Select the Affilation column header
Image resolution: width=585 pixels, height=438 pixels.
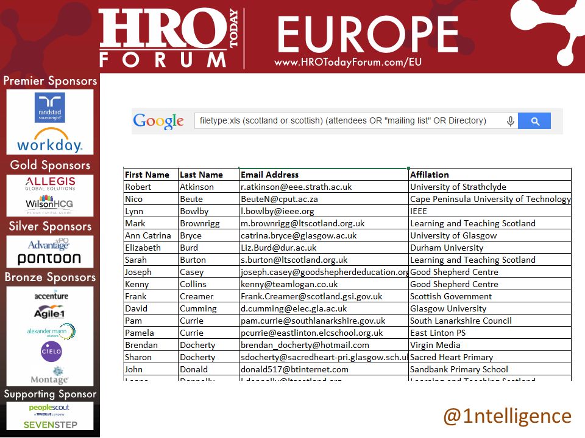(x=490, y=175)
